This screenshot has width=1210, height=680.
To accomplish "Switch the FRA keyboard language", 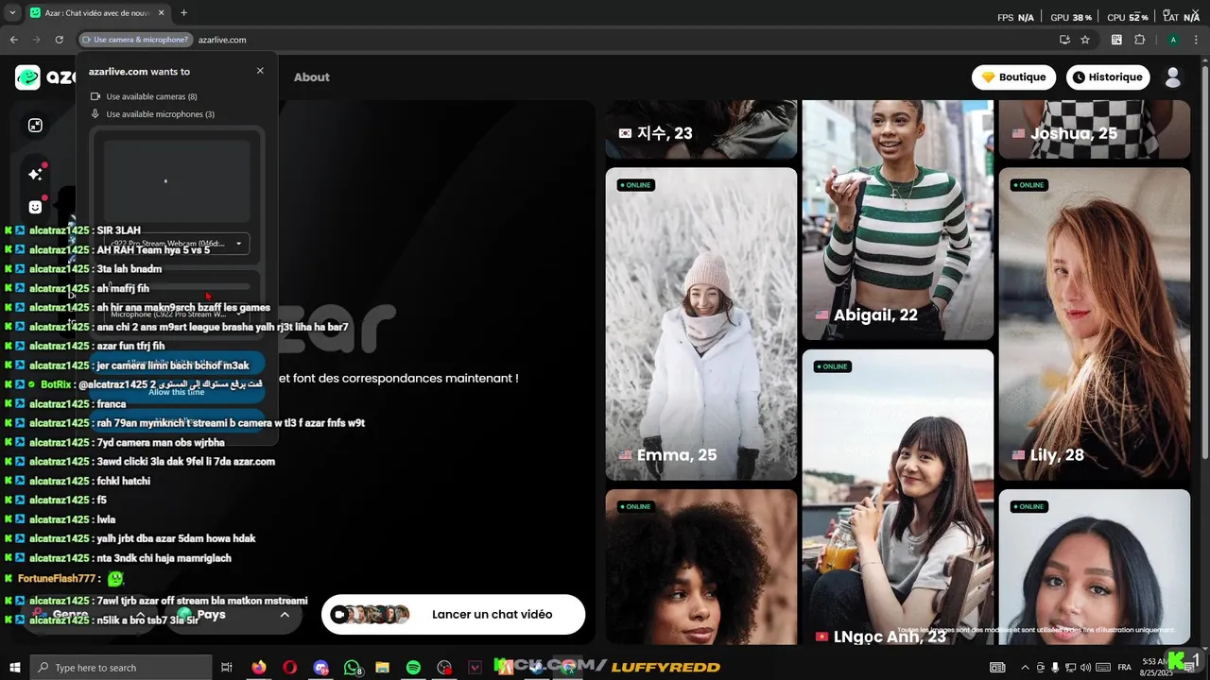I will pos(1124,668).
